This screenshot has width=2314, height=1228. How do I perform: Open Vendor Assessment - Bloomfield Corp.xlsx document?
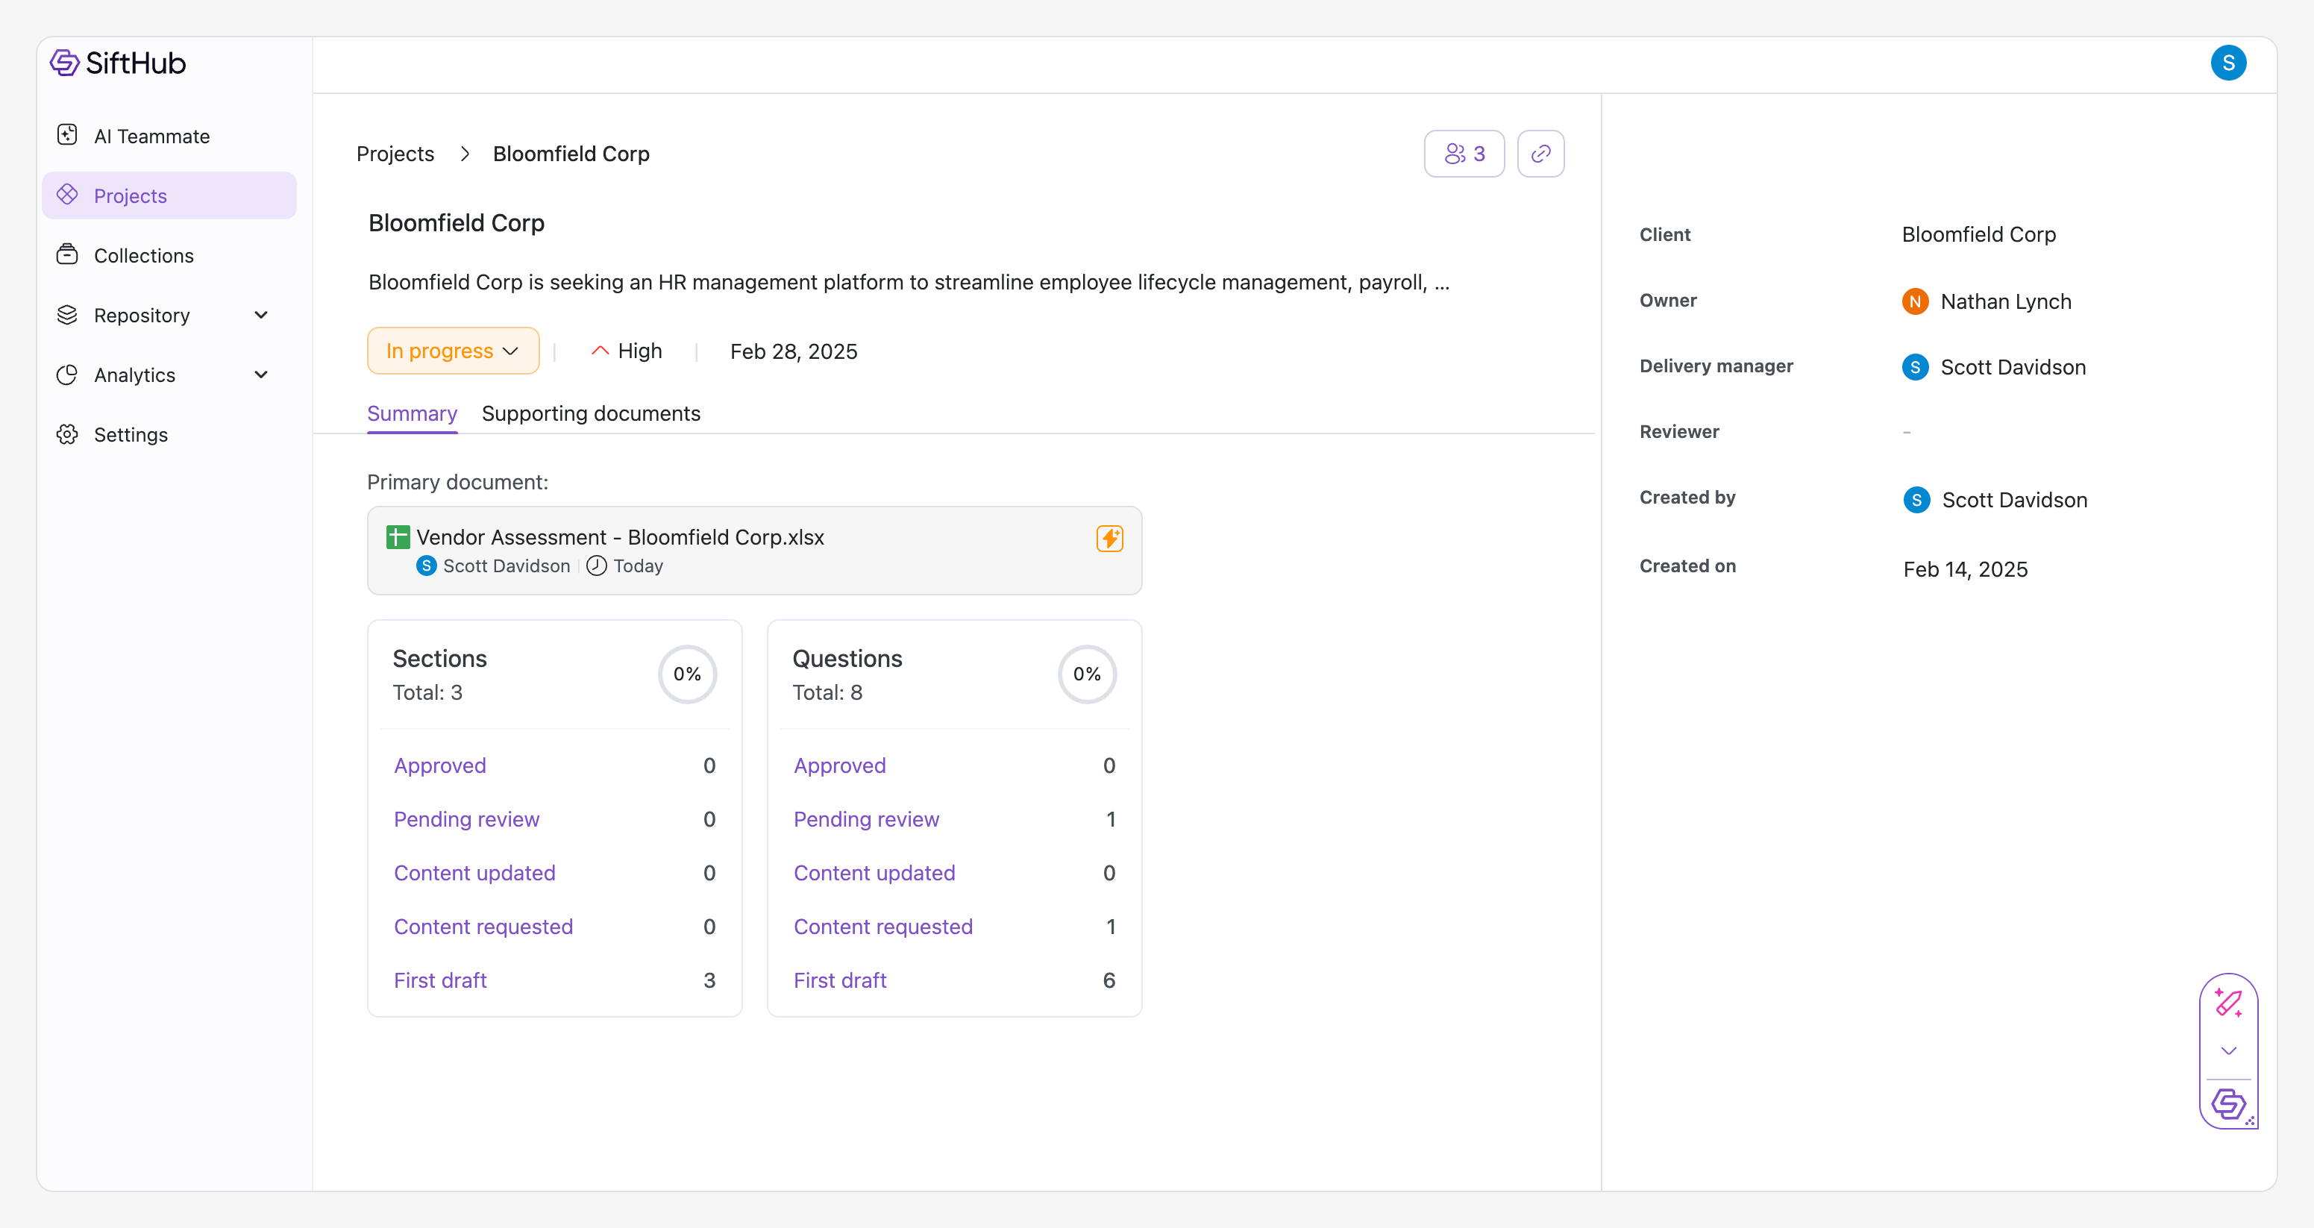click(x=620, y=537)
